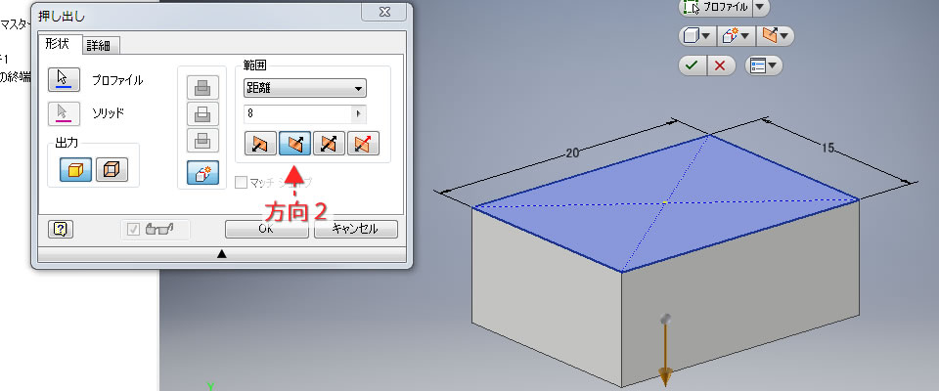Toggle the Match Shape checkbox
This screenshot has width=939, height=391.
click(x=241, y=183)
